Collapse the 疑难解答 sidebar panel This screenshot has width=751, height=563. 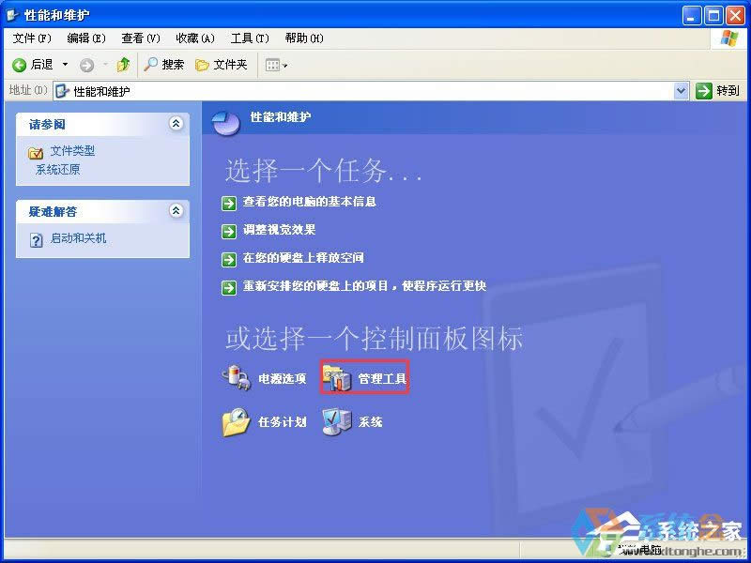[176, 211]
